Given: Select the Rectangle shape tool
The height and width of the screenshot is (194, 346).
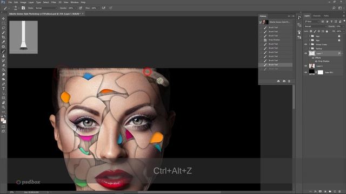Looking at the screenshot, I should [x=3, y=98].
